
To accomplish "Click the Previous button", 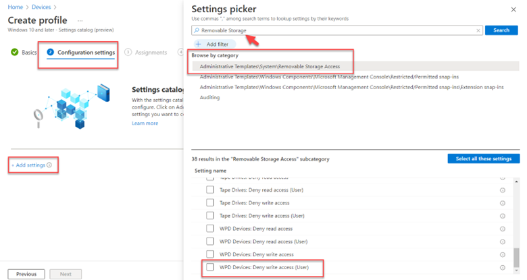I will [x=26, y=274].
